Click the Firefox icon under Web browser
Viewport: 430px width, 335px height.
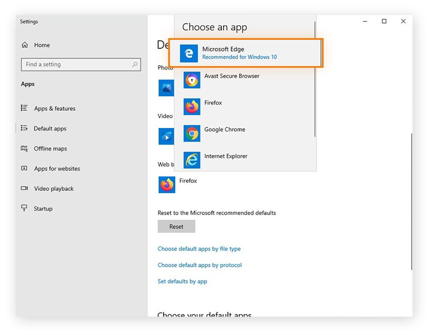pyautogui.click(x=166, y=184)
